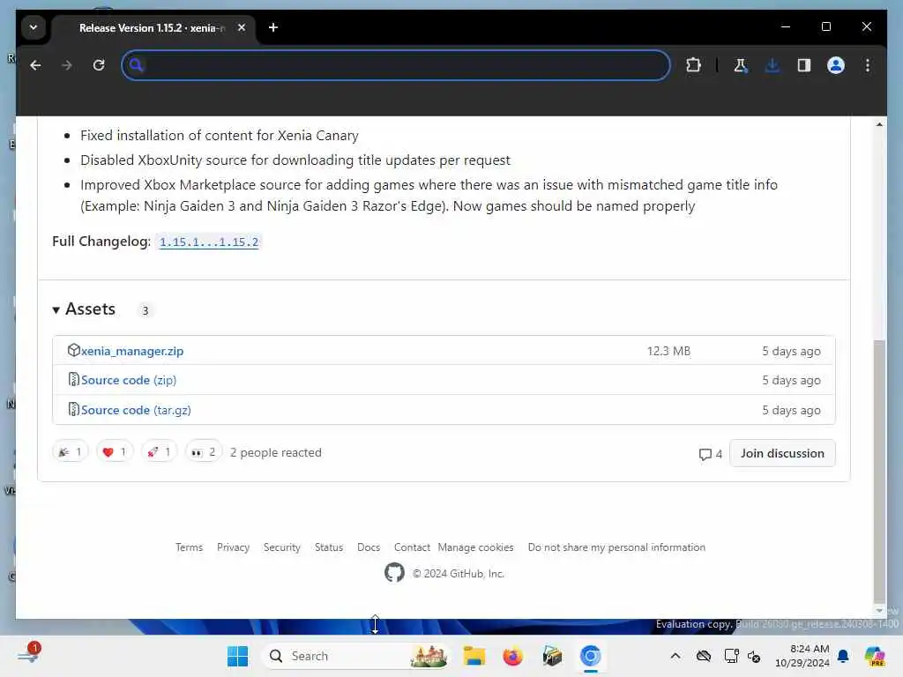Viewport: 903px width, 677px height.
Task: Open the Terms footer link
Action: click(189, 547)
